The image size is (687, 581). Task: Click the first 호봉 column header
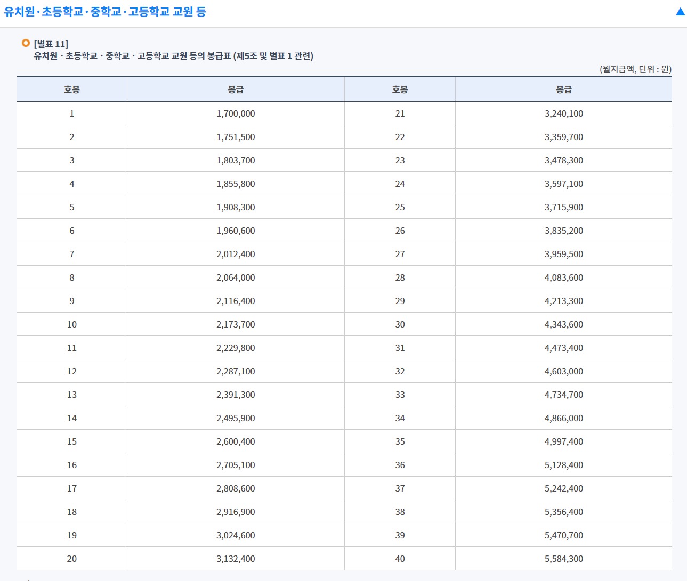72,89
